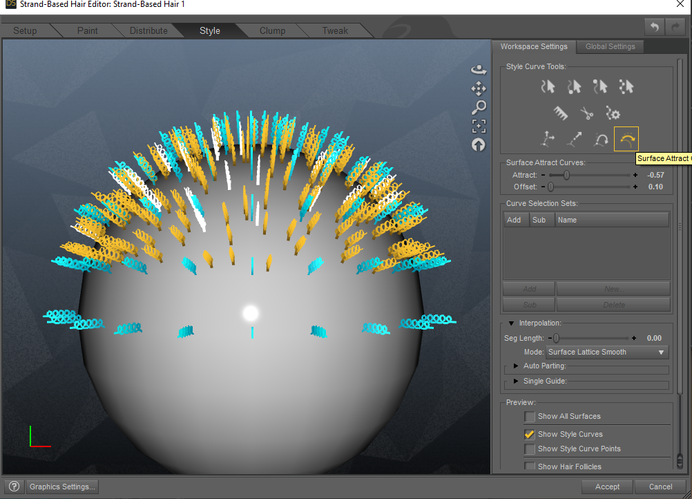The image size is (692, 499).
Task: Click the Style tab
Action: tap(210, 30)
